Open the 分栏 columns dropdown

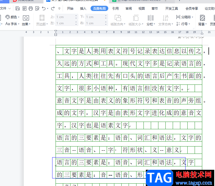[151, 21]
